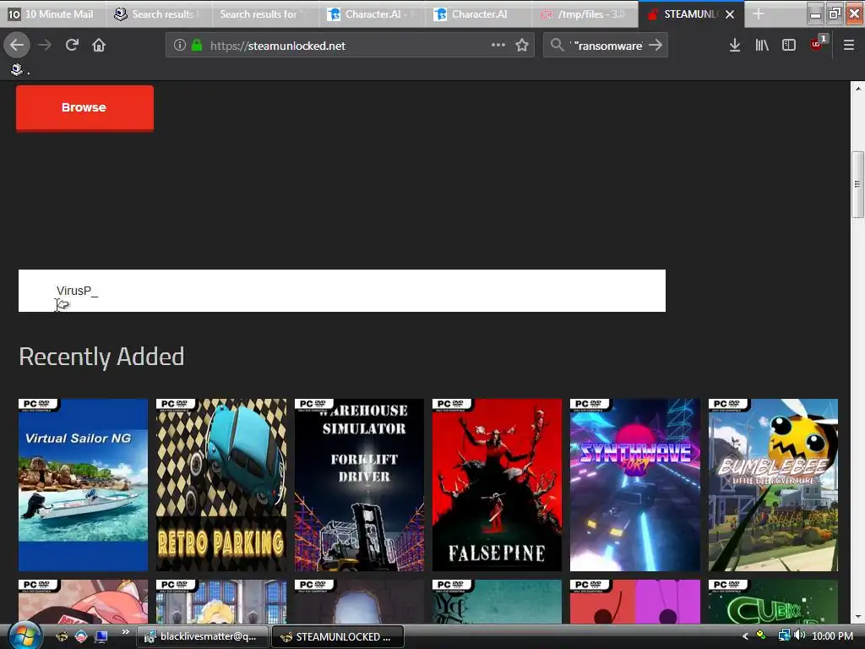
Task: Close the STEAMUNLOCKED tab
Action: 730,14
